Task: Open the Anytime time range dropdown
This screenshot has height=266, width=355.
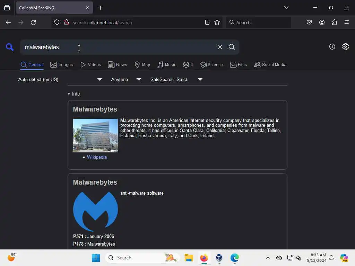Action: (x=126, y=79)
